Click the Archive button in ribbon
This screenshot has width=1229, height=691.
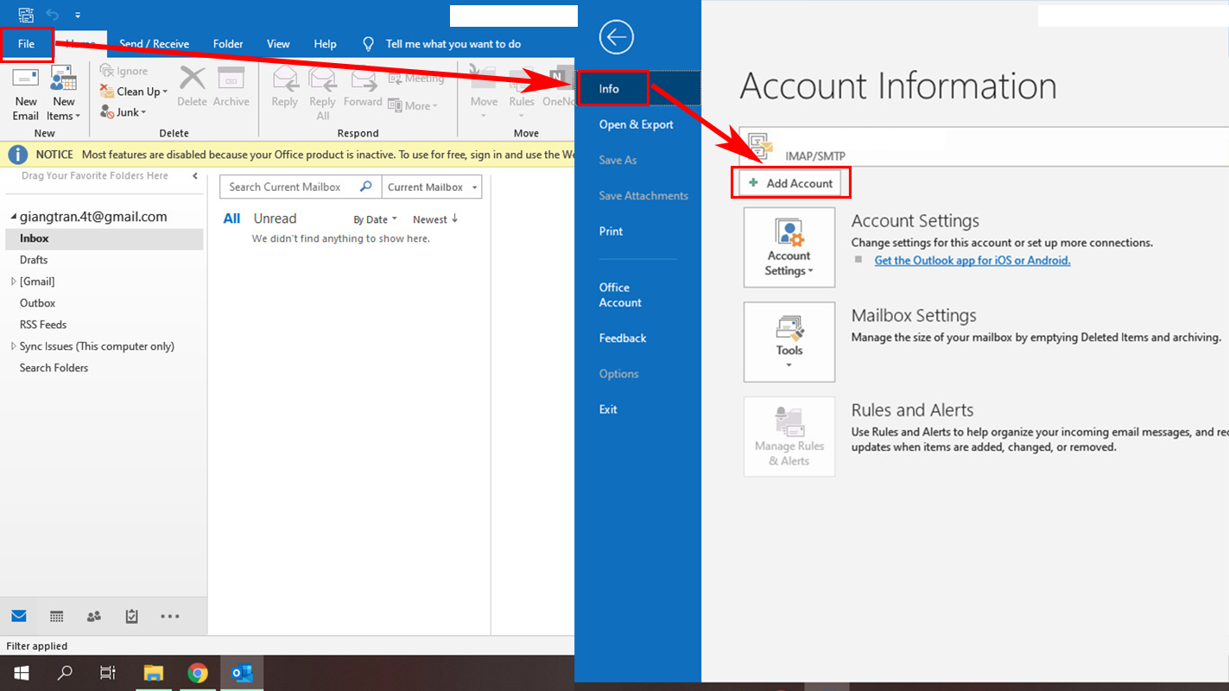pyautogui.click(x=231, y=86)
